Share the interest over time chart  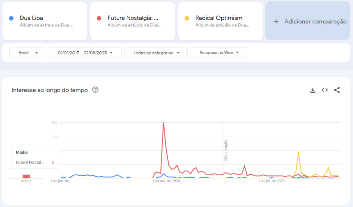tap(337, 90)
